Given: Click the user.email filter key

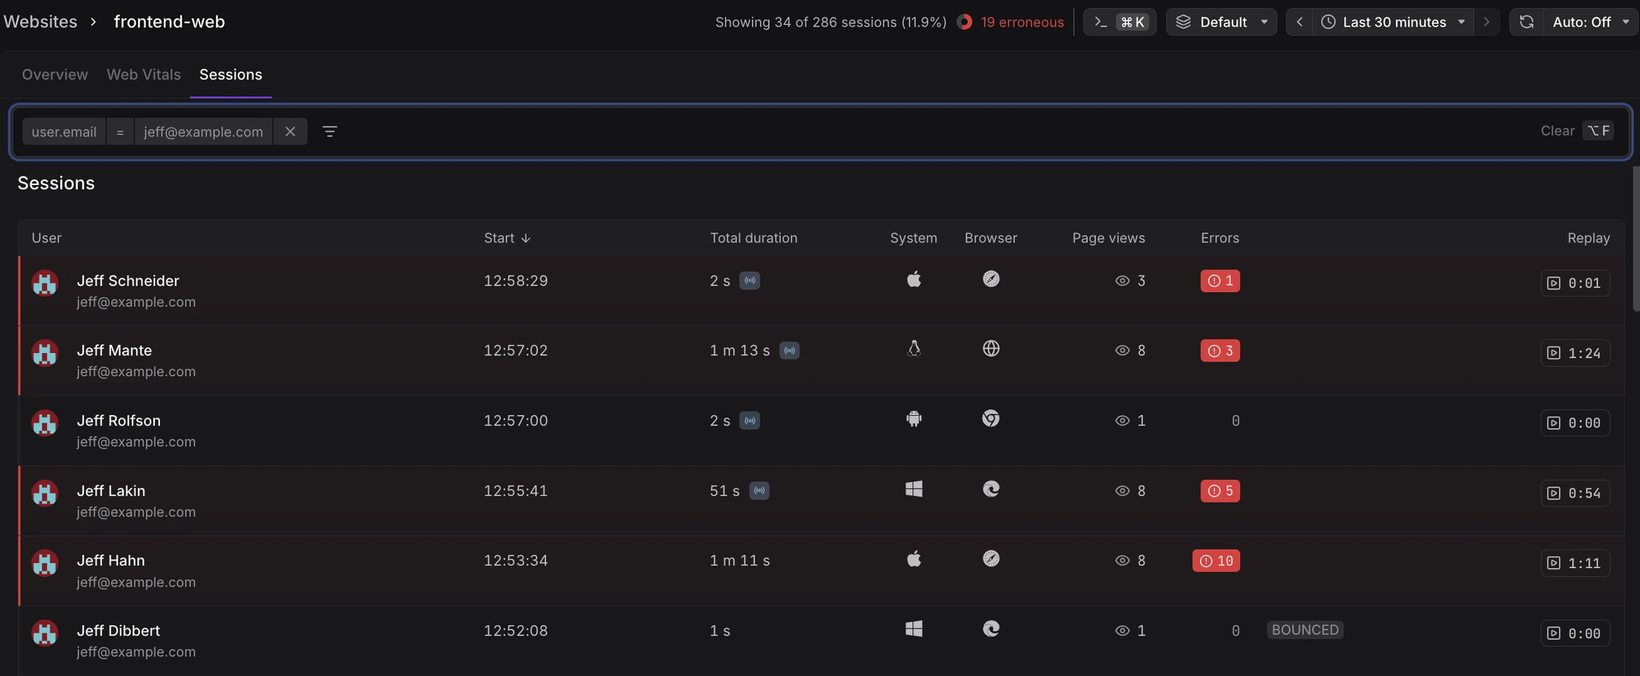Looking at the screenshot, I should pos(64,131).
